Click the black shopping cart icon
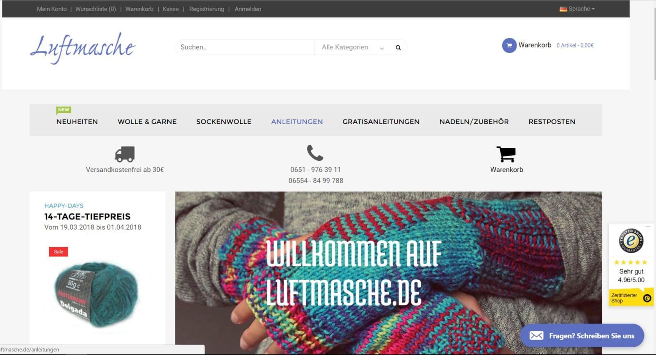 (506, 154)
